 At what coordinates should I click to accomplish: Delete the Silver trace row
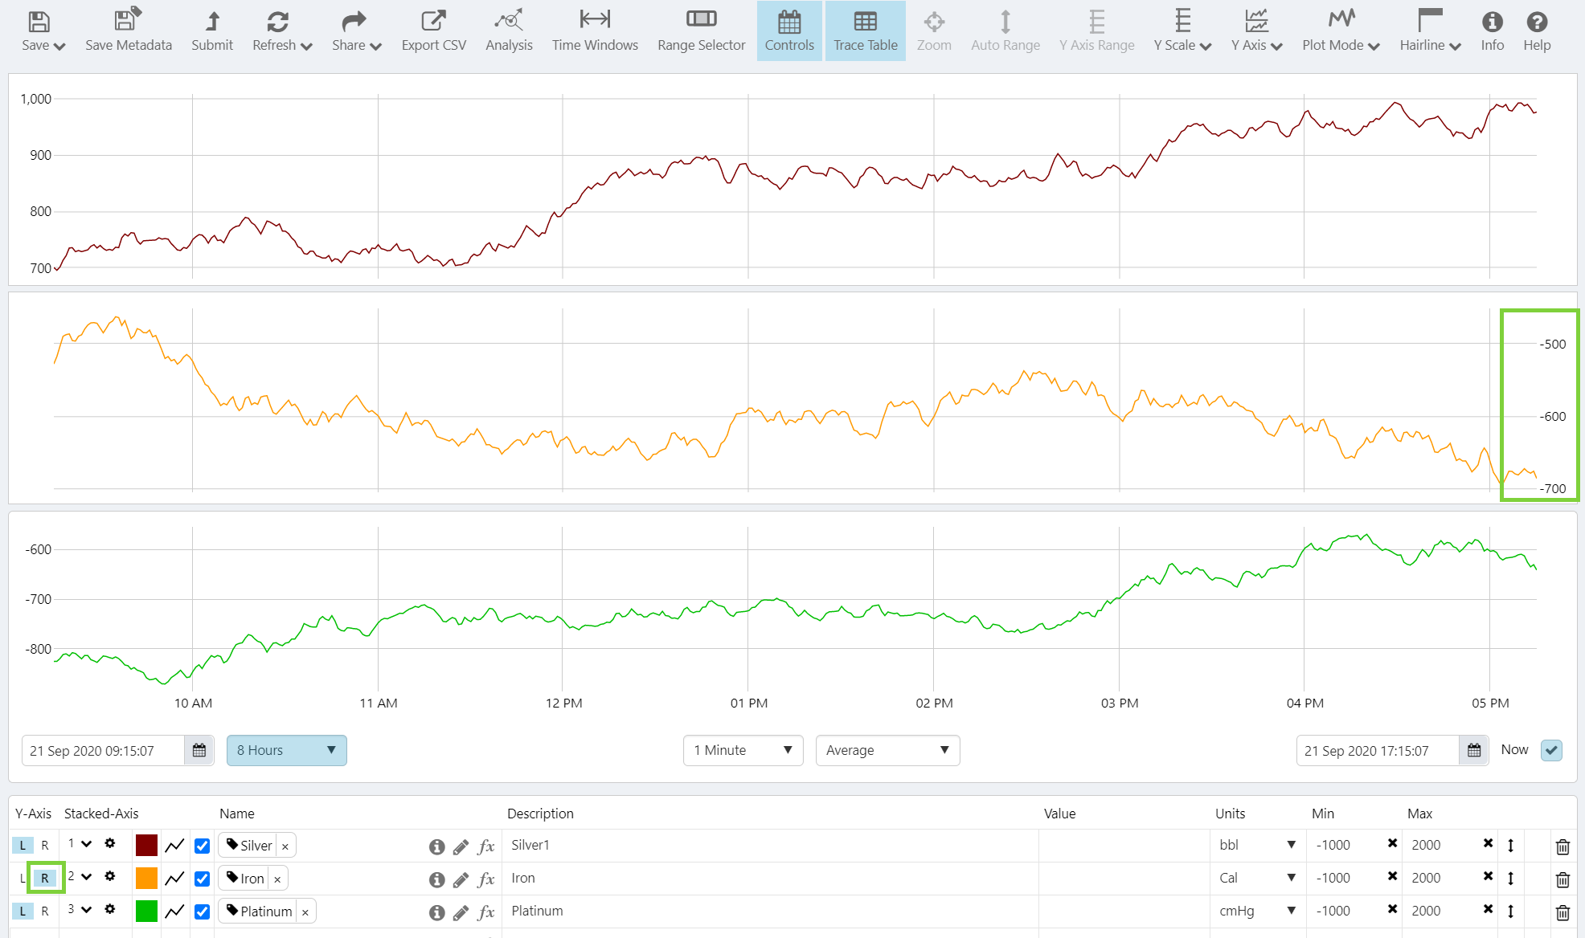pos(1562,846)
